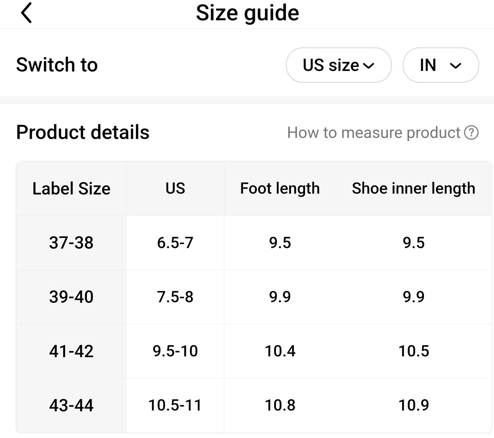Screen dimensions: 494x438
Task: Select label size 37-38 row
Action: (x=254, y=243)
